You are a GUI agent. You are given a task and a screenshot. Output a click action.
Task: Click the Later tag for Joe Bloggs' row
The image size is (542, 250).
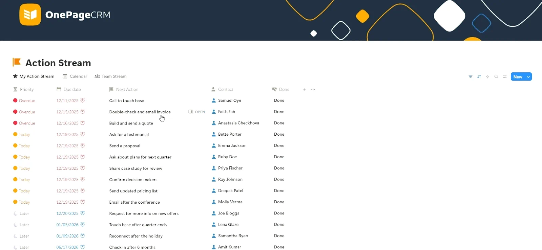pos(21,213)
